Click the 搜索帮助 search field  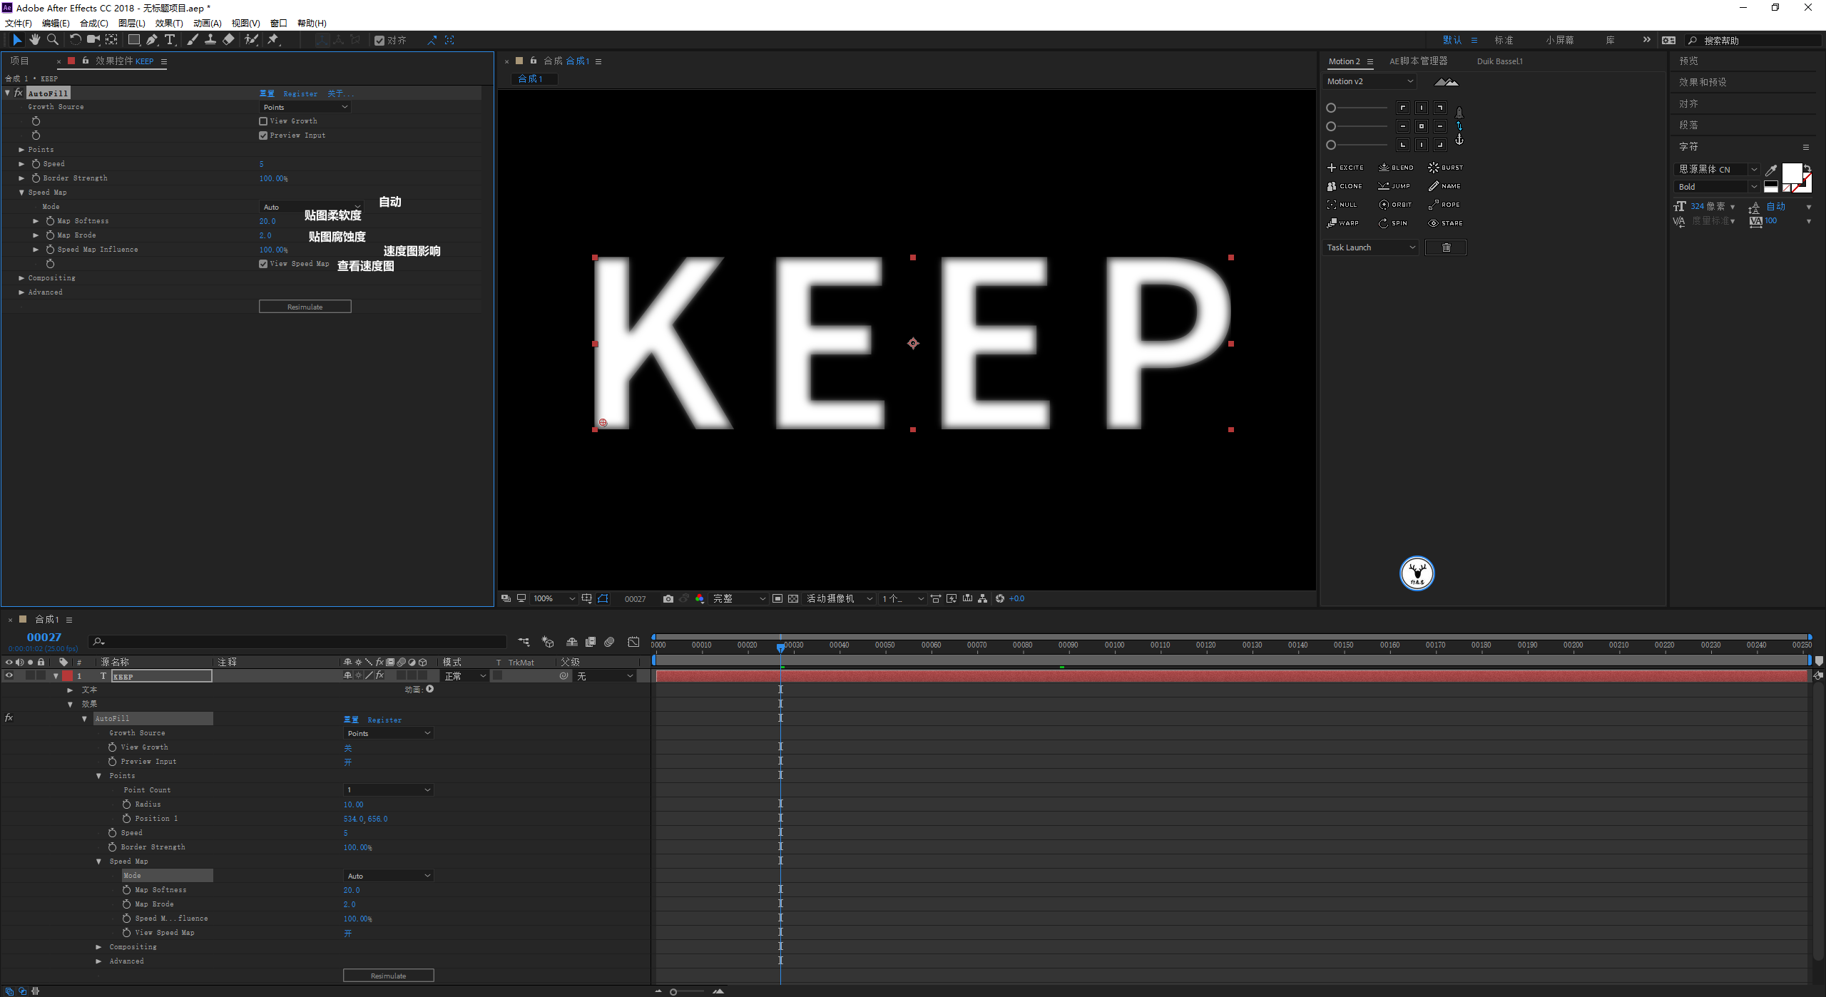pos(1753,41)
